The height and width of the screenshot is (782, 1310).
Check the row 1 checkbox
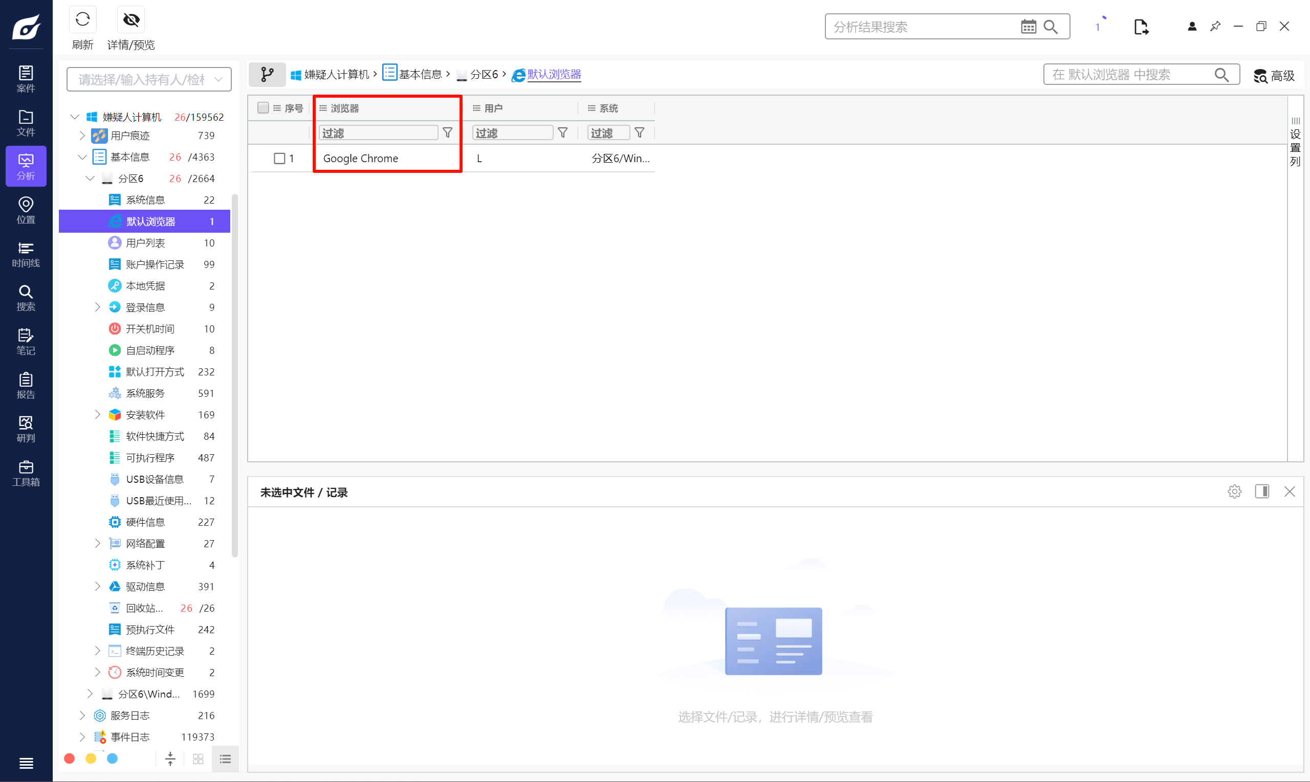279,158
